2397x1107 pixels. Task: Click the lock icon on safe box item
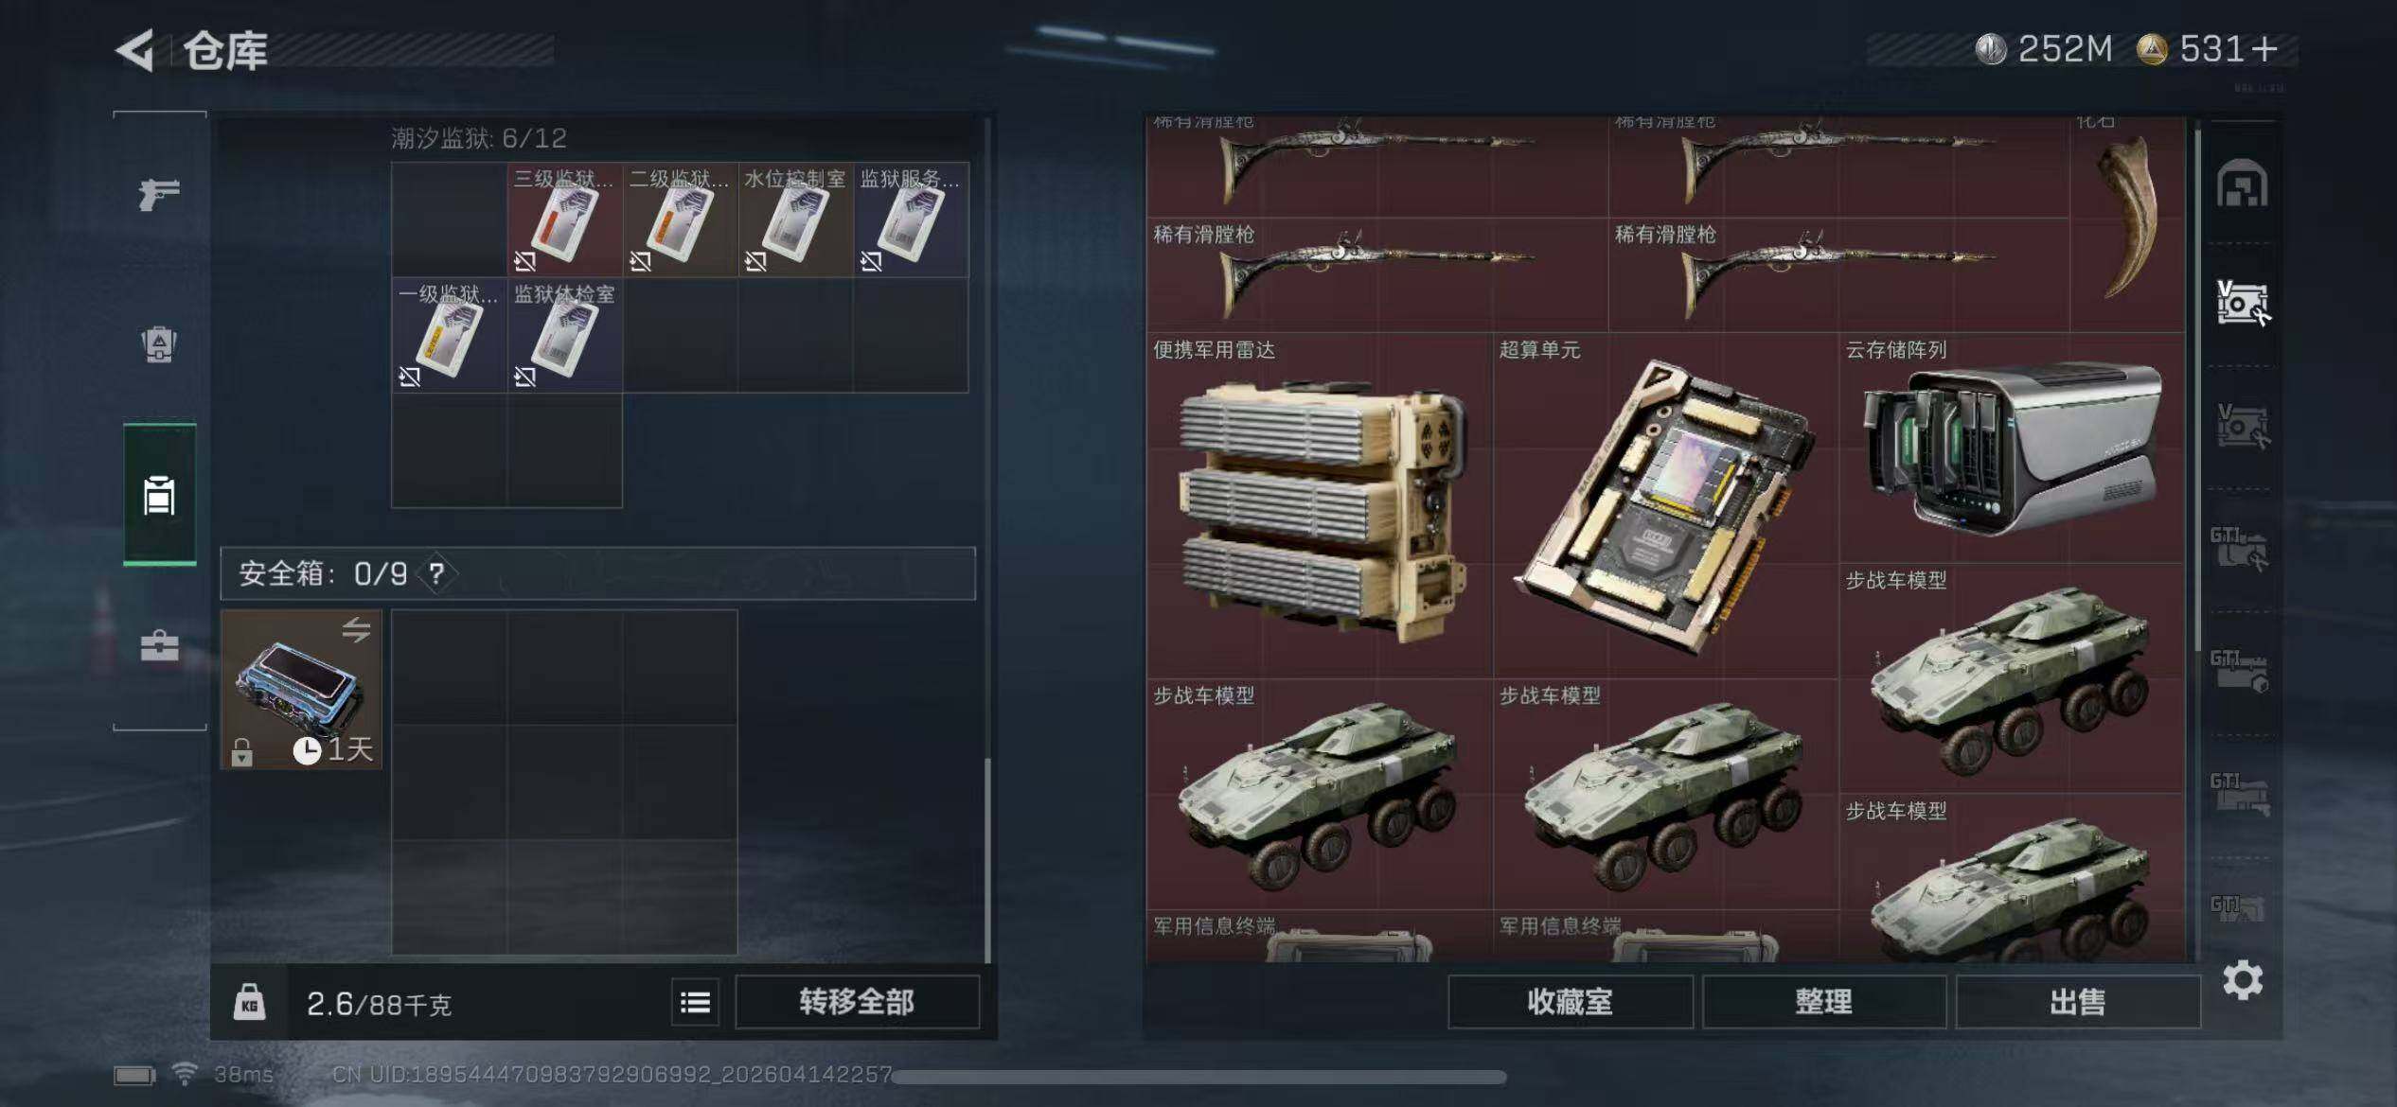241,752
